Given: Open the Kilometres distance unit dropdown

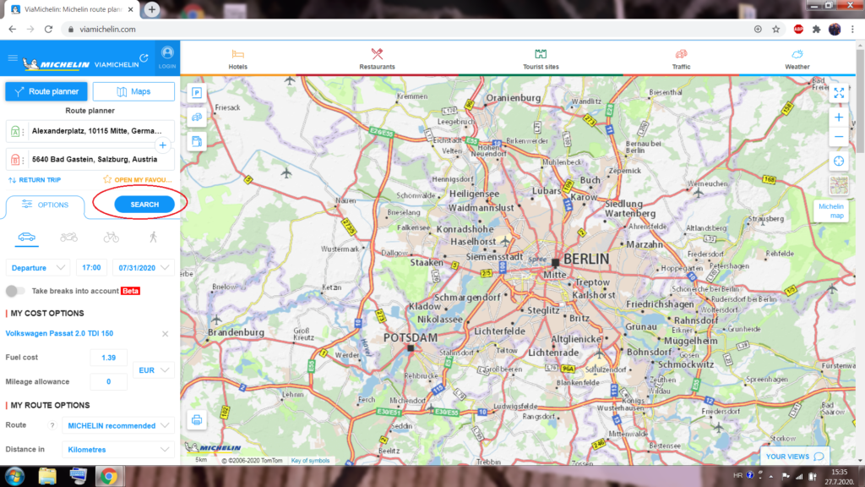Looking at the screenshot, I should (x=119, y=450).
